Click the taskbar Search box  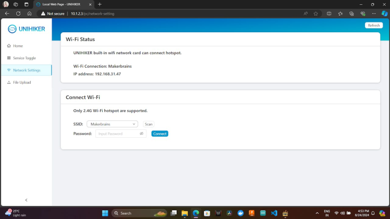tap(139, 213)
